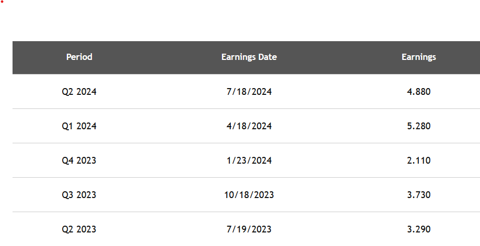
Task: Click the 10/18/2023 earnings date
Action: point(249,195)
